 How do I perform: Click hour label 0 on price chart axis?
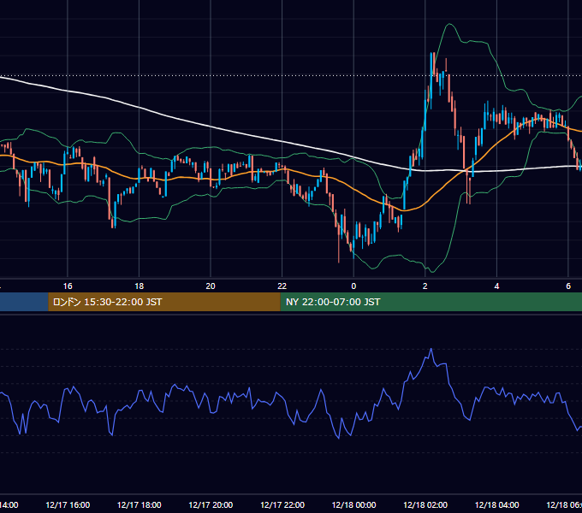point(353,286)
